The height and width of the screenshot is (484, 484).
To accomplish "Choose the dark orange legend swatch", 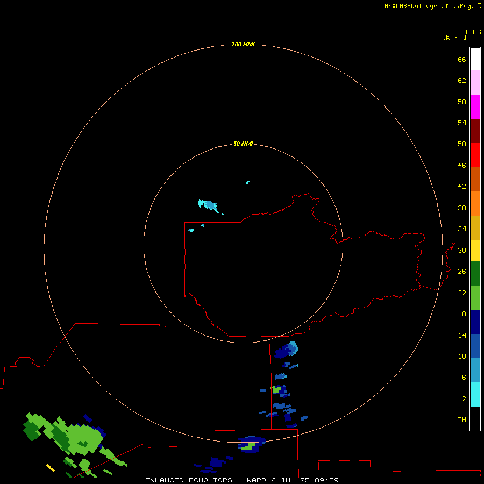I will pyautogui.click(x=475, y=179).
